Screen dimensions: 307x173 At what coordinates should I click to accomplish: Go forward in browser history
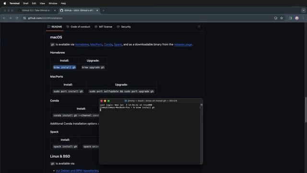coord(11,18)
